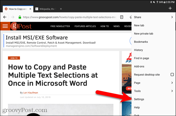The height and width of the screenshot is (116, 176).
Task: Click the article header image
Action: [61, 110]
